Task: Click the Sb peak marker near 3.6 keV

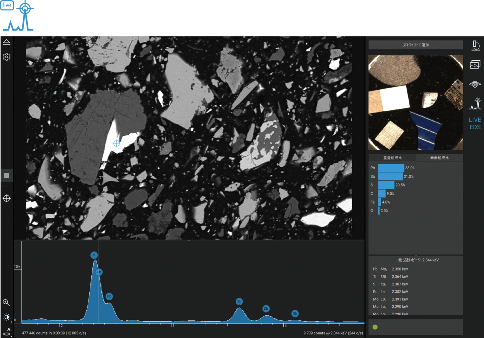Action: (239, 301)
